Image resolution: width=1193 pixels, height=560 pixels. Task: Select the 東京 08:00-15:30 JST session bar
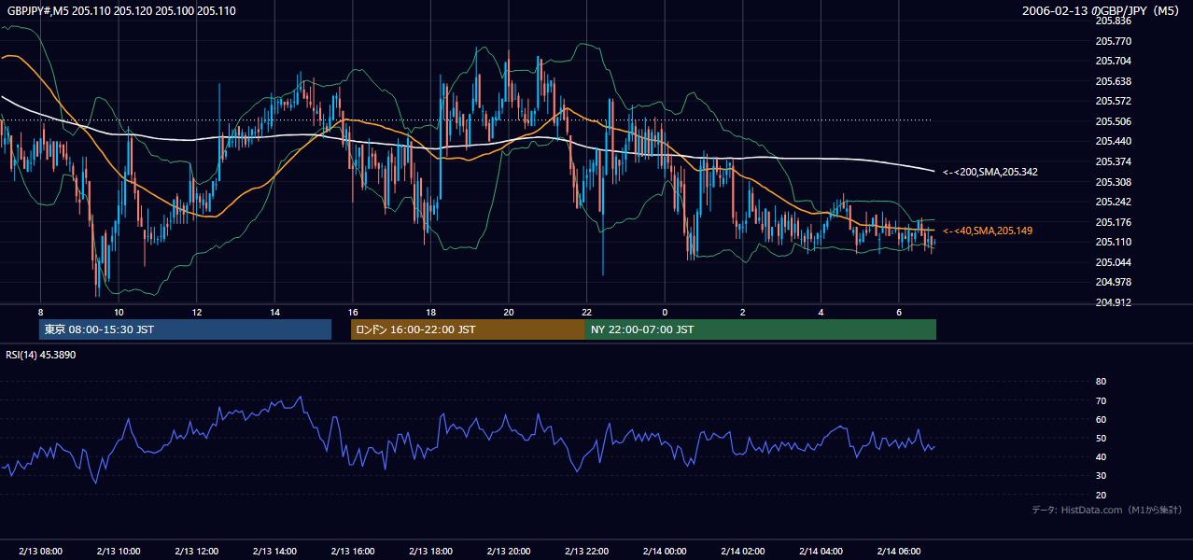pos(186,329)
